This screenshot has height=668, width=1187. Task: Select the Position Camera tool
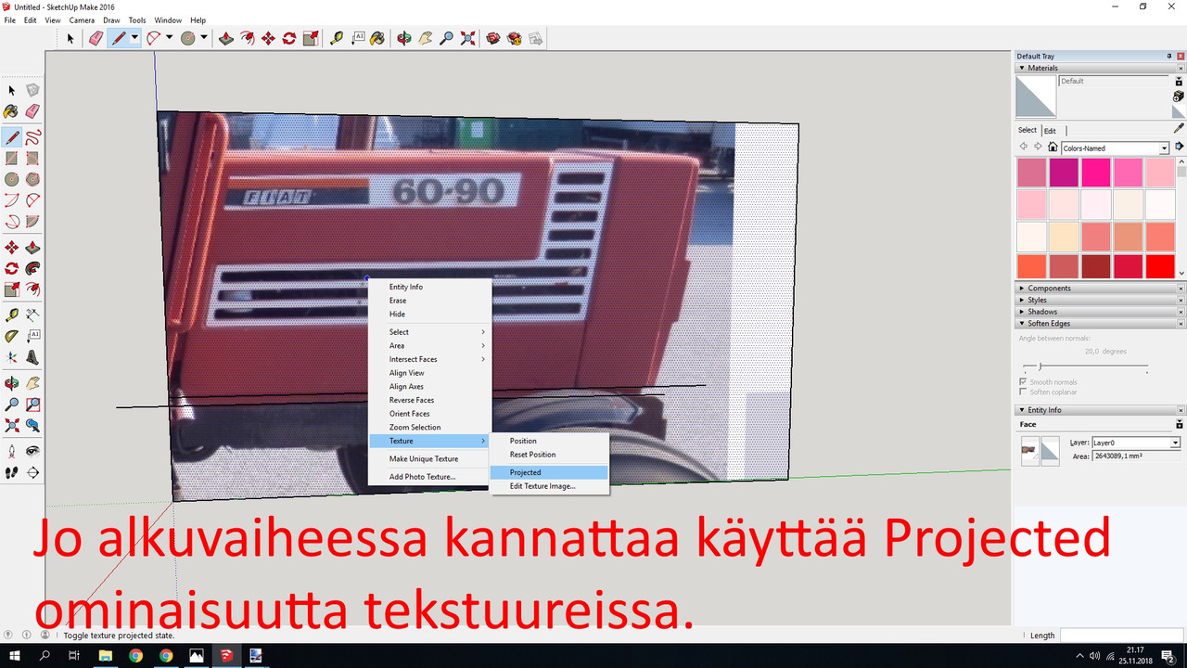[x=12, y=451]
